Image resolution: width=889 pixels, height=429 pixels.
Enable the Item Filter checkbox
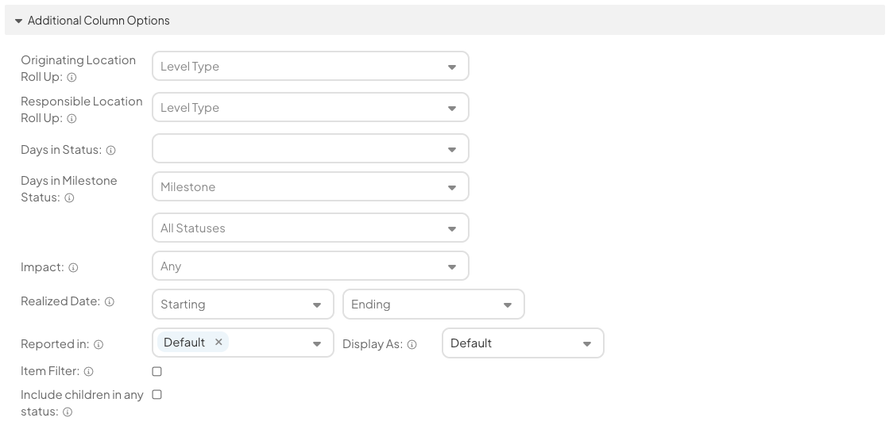pos(157,371)
